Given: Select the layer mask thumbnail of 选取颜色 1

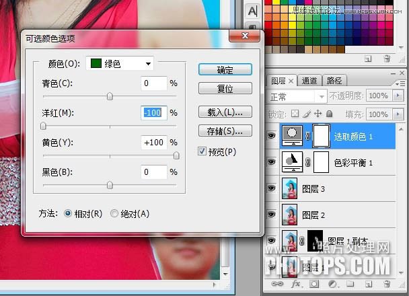Looking at the screenshot, I should (321, 136).
